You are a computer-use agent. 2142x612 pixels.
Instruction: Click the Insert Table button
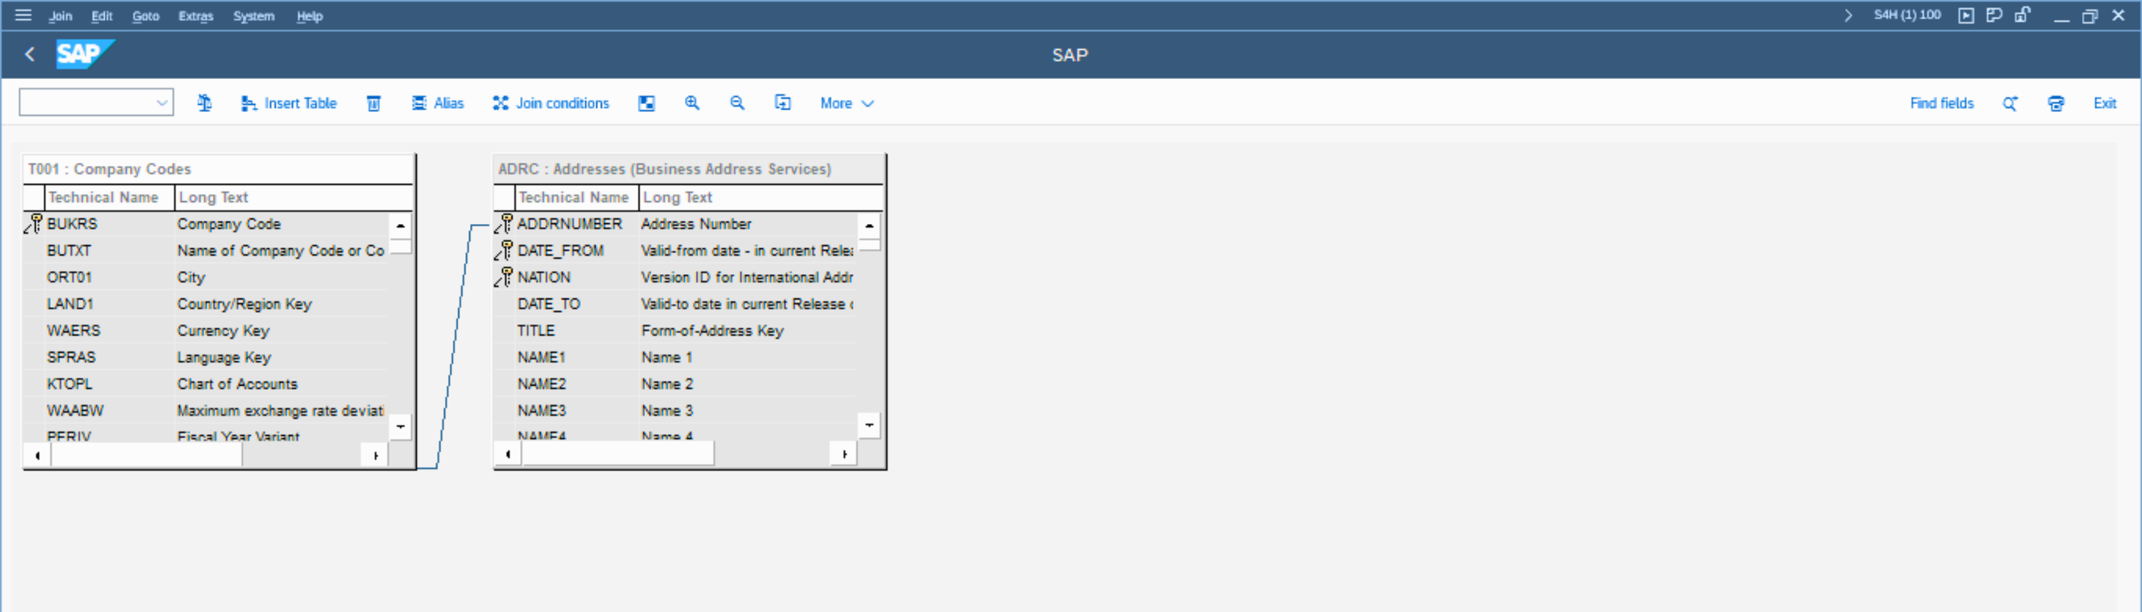click(288, 103)
